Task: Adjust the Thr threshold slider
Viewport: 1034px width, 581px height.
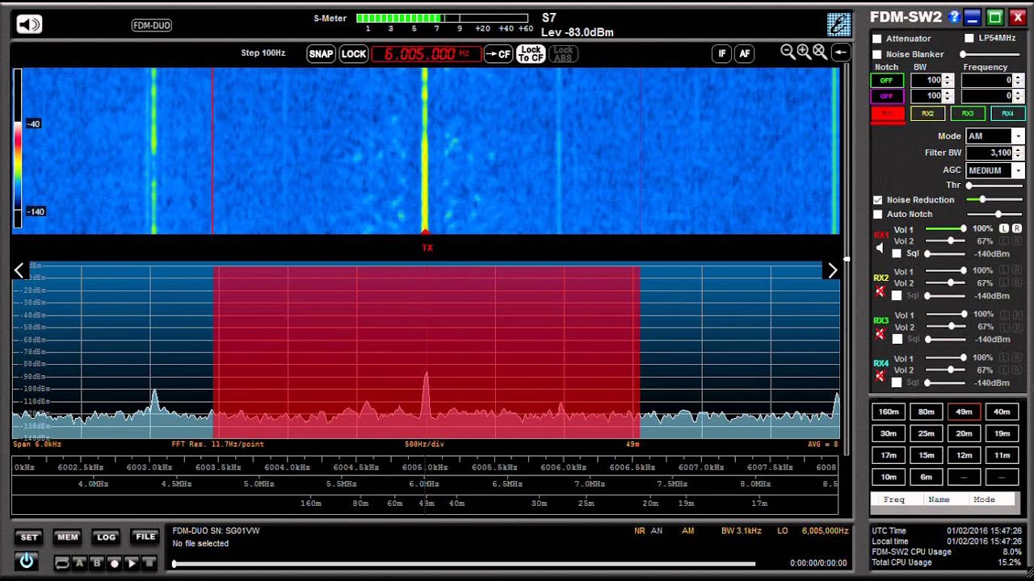Action: pos(995,186)
